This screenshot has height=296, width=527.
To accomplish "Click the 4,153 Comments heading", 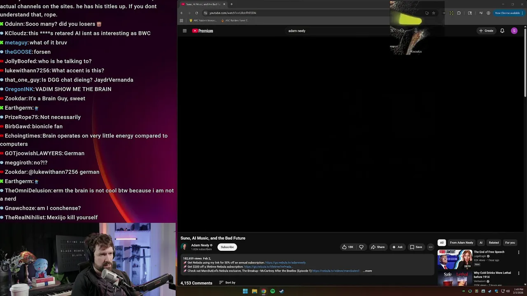I will click(x=196, y=283).
